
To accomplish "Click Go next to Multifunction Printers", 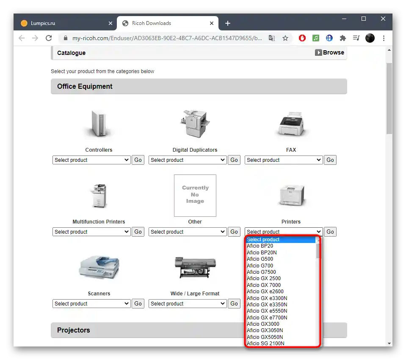I will [138, 232].
